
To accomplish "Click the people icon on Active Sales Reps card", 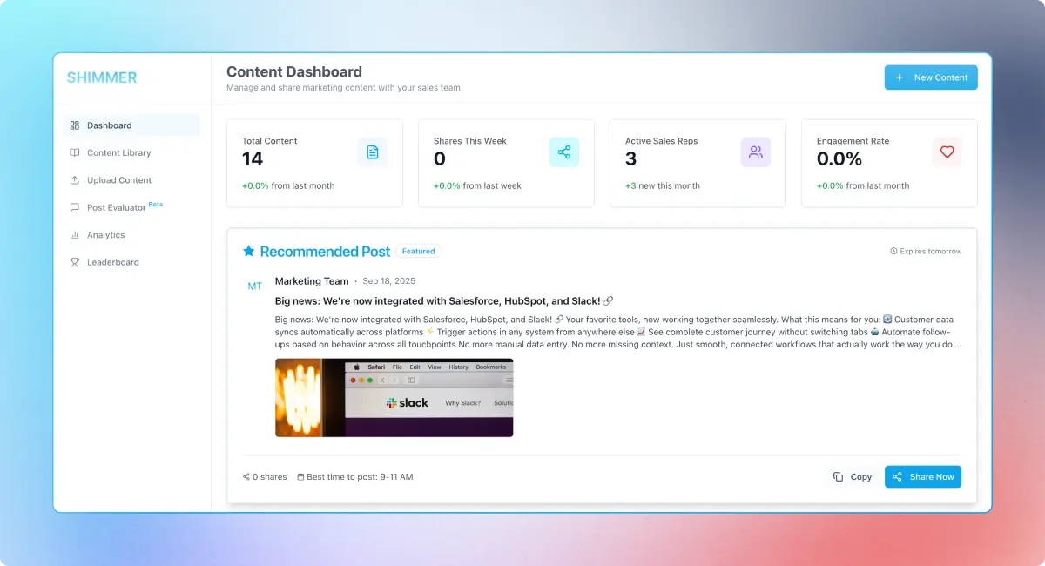I will click(756, 152).
